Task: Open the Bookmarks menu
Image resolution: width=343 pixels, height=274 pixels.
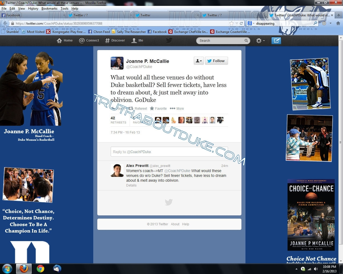Action: point(49,9)
